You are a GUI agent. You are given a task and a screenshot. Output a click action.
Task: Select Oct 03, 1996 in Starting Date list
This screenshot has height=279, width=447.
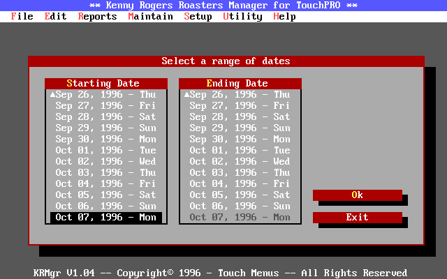(106, 172)
